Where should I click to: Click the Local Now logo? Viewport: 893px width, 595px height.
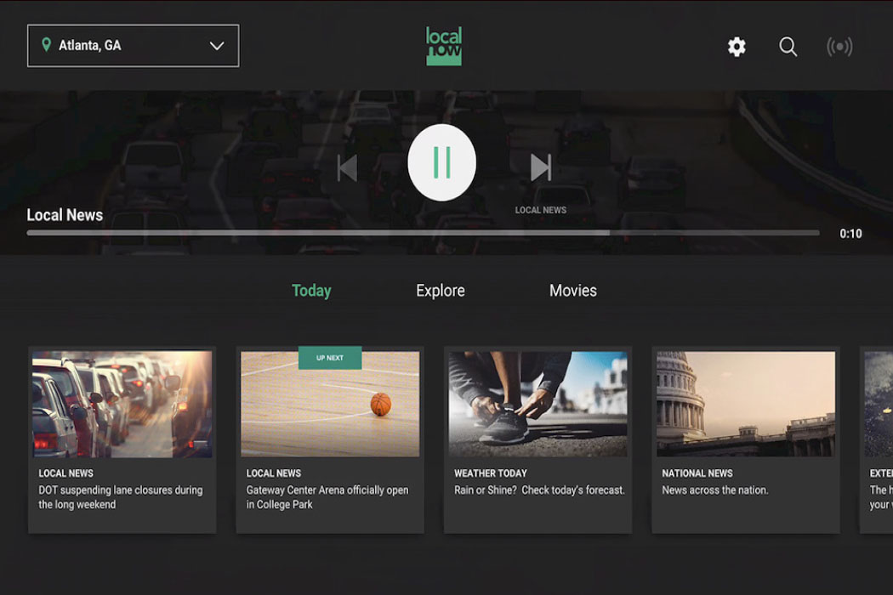click(x=444, y=46)
